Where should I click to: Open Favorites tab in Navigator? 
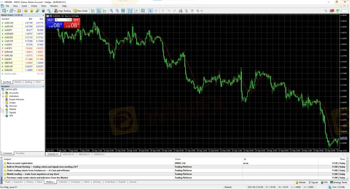point(20,153)
